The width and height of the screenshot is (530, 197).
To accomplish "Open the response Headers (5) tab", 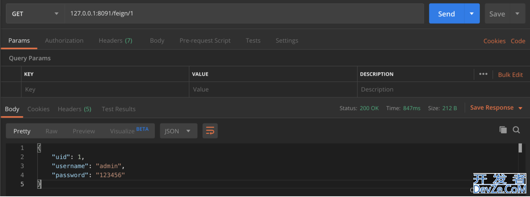I will [x=75, y=109].
